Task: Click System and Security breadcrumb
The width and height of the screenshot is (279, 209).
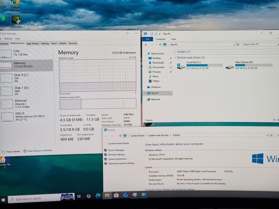Action: [x=158, y=136]
